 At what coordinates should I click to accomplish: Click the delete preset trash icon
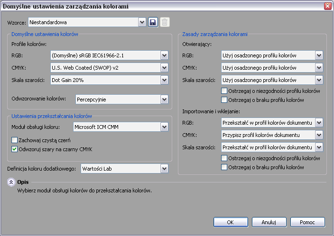tap(164, 22)
